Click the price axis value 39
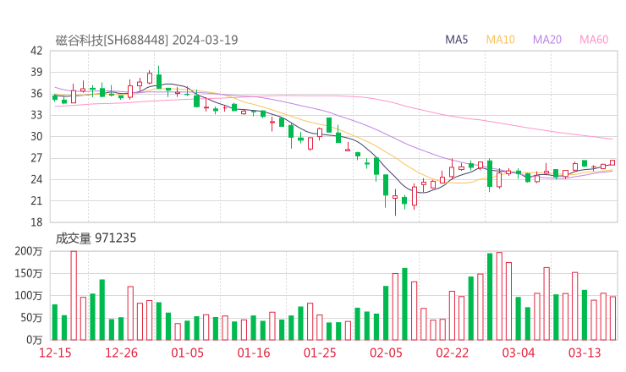This screenshot has width=626, height=372. coord(36,72)
